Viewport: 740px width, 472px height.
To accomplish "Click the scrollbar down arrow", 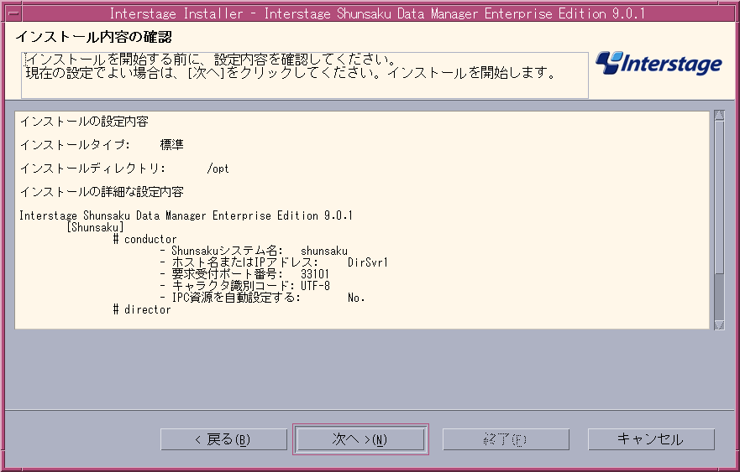I will click(719, 324).
